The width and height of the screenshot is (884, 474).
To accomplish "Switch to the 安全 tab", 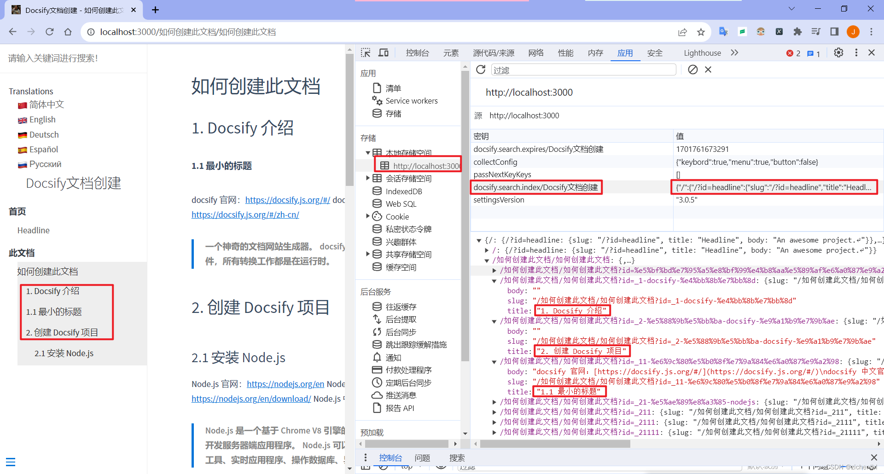I will 655,53.
